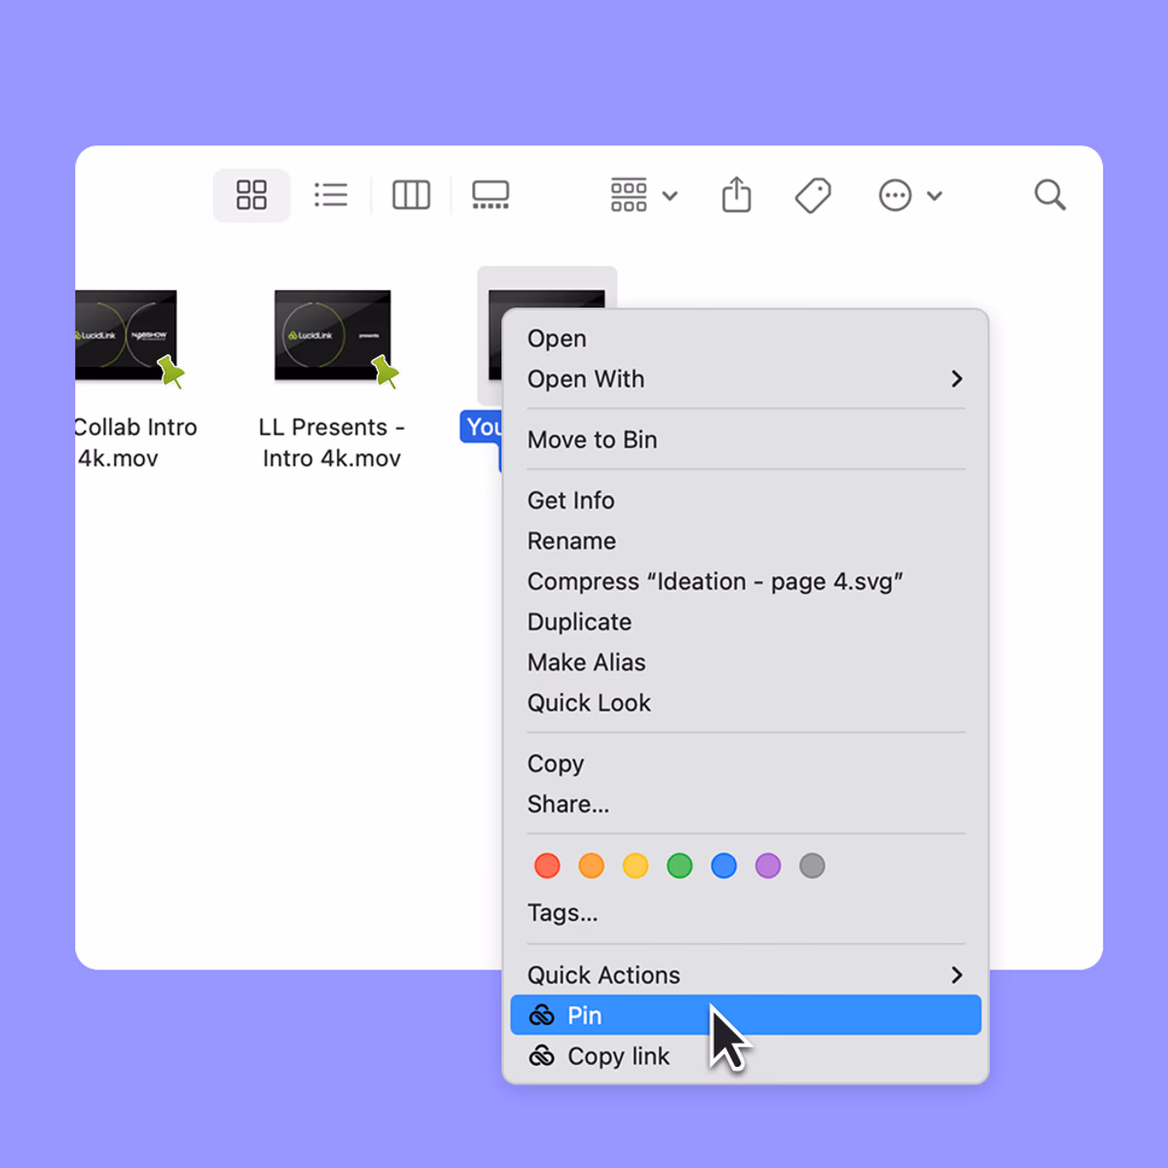Choose Move to Bin
The image size is (1168, 1168).
(x=592, y=440)
